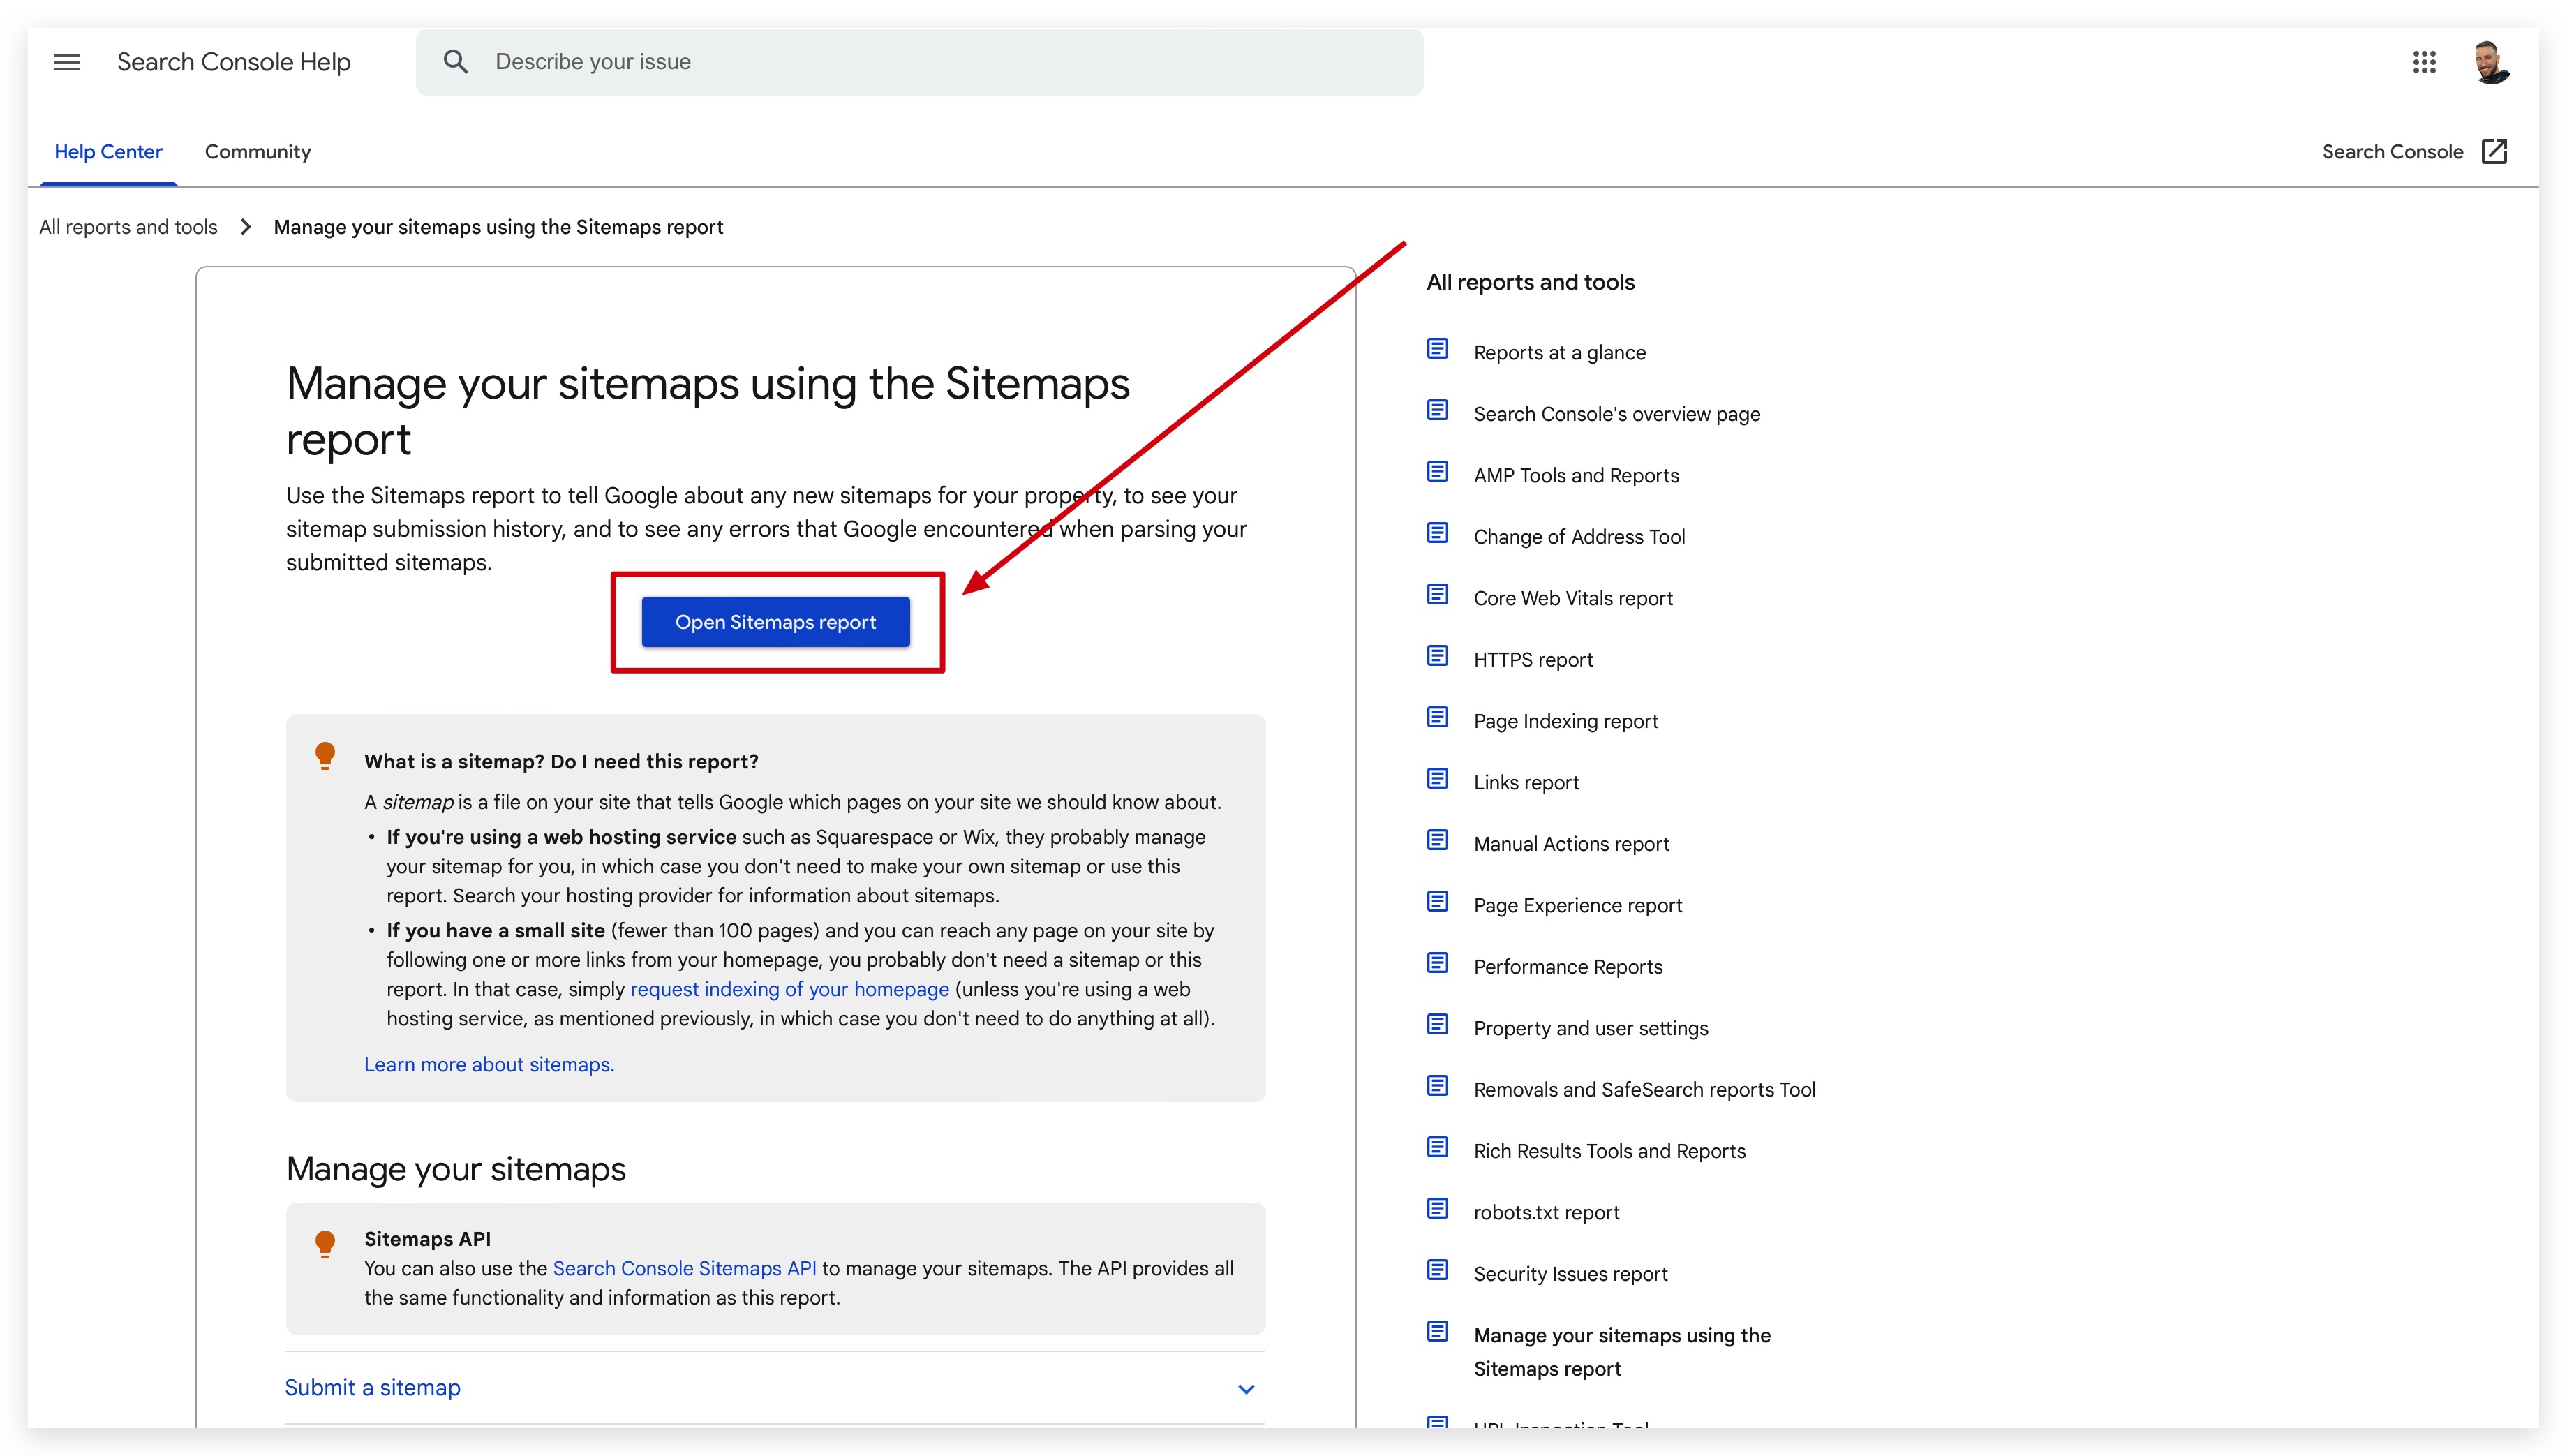Image resolution: width=2567 pixels, height=1456 pixels.
Task: Click the account profile avatar
Action: [x=2490, y=62]
